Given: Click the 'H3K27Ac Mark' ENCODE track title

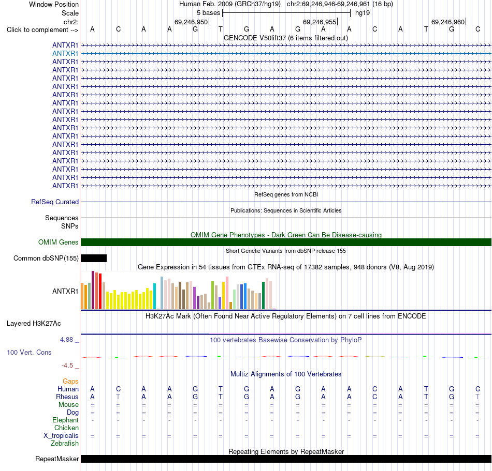Looking at the screenshot, I should click(286, 316).
